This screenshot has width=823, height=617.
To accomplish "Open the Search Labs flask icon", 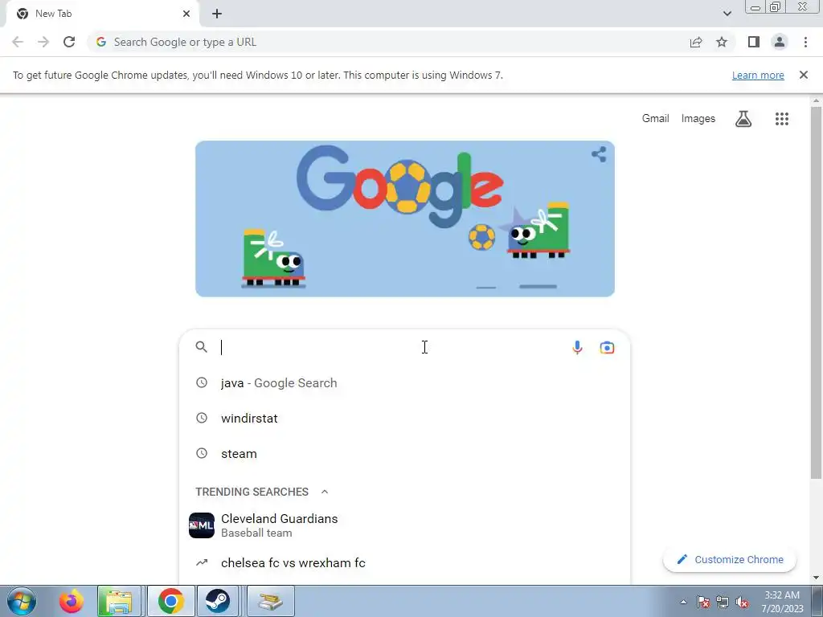I will coord(743,119).
